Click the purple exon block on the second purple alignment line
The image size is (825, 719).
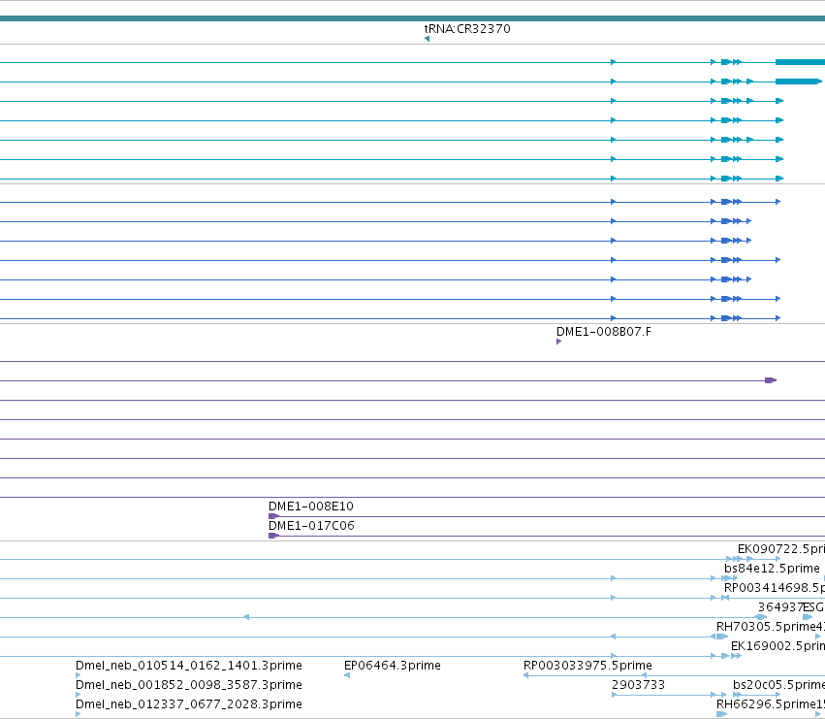771,380
